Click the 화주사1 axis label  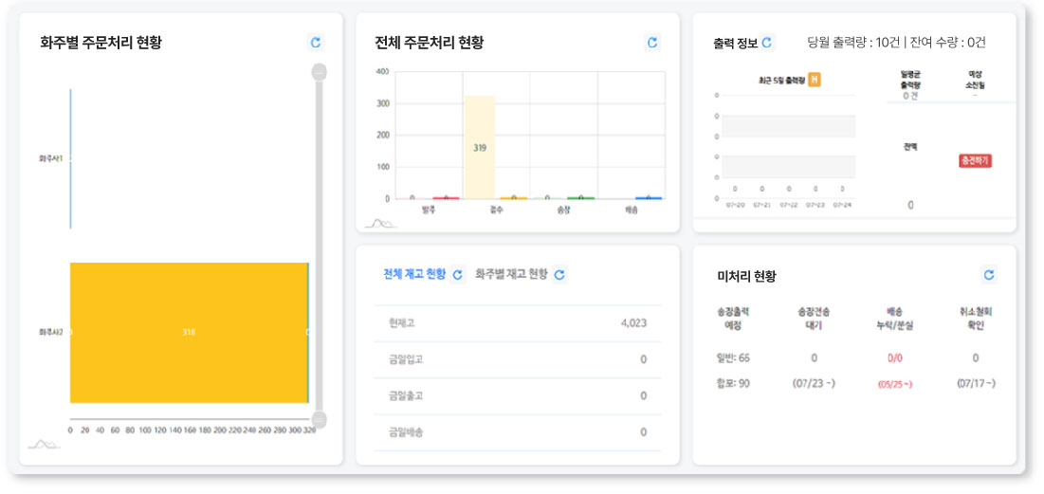(50, 158)
